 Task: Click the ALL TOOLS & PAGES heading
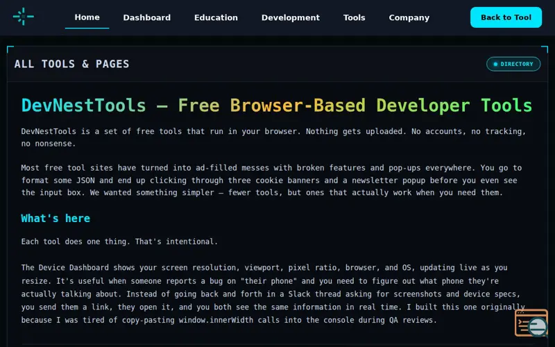point(72,64)
